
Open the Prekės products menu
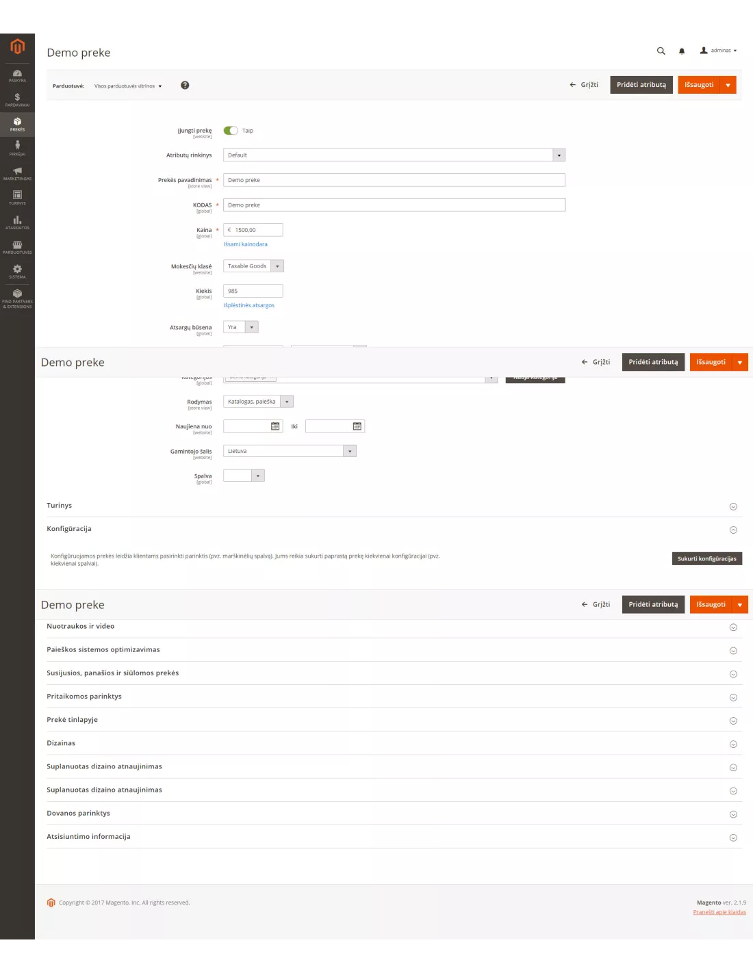(x=17, y=124)
